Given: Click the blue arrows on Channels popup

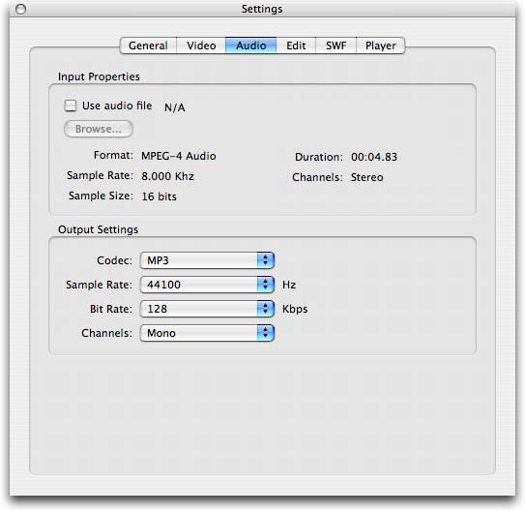Looking at the screenshot, I should (266, 333).
